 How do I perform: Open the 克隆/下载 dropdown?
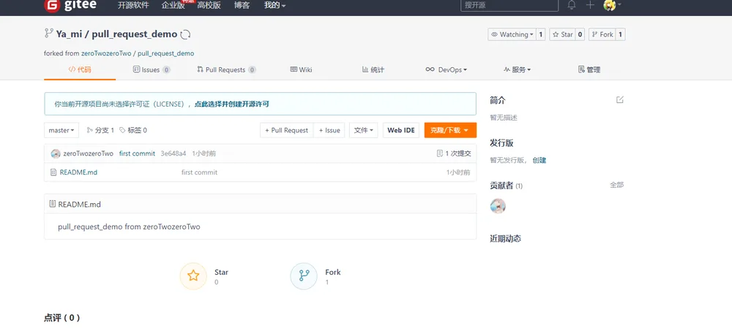tap(450, 131)
